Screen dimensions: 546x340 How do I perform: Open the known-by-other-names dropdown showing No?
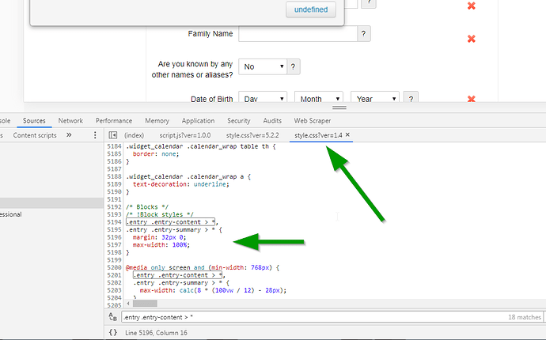tap(263, 66)
